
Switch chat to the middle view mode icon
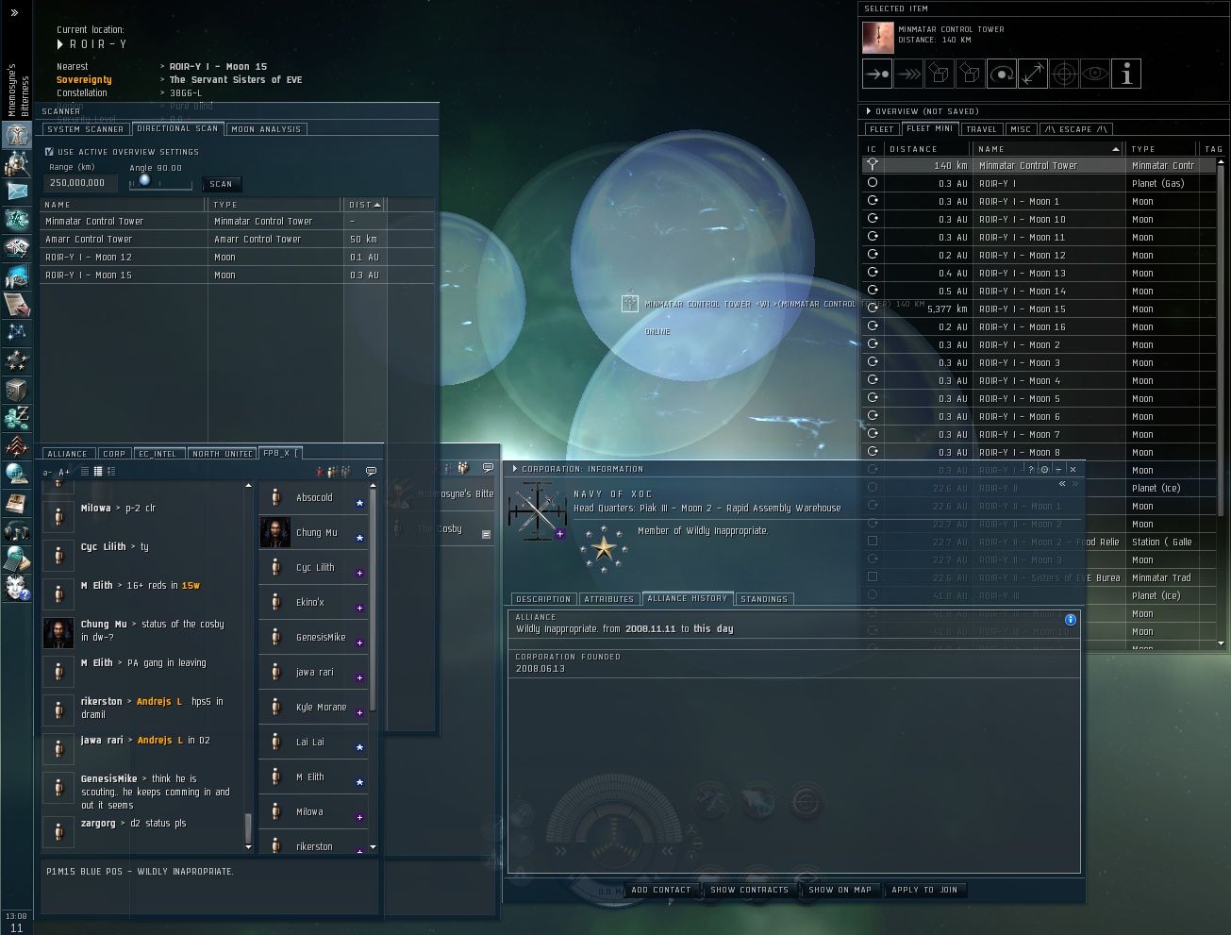[x=97, y=471]
